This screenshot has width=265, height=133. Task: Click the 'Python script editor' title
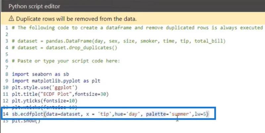point(34,6)
